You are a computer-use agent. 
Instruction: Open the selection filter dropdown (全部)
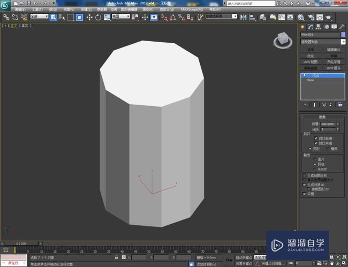point(39,16)
